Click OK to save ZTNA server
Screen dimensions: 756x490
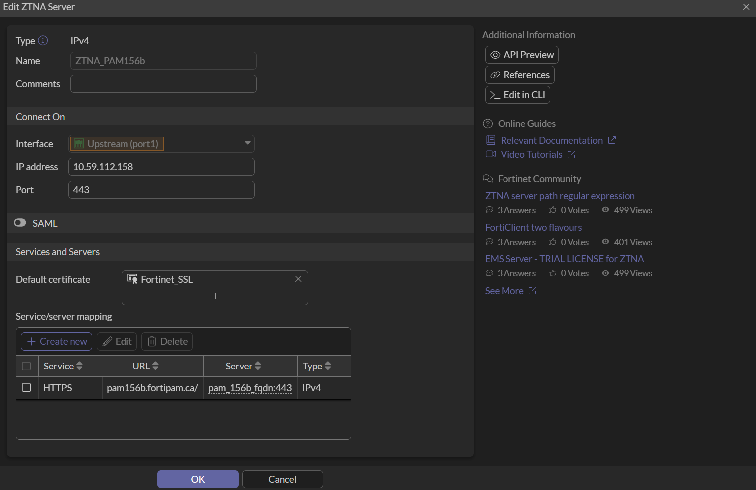coord(198,479)
